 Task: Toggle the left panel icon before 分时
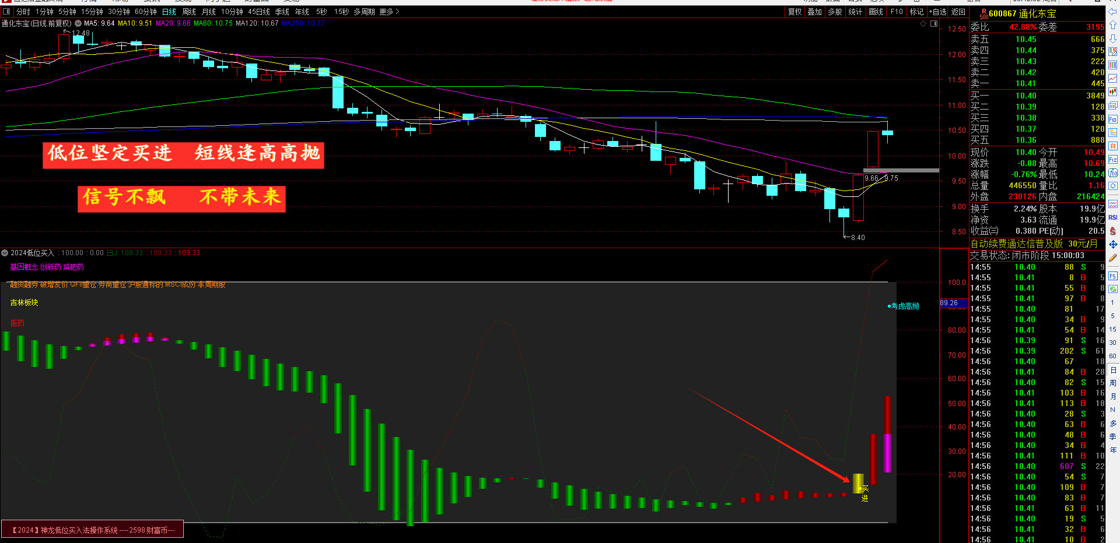(x=8, y=12)
